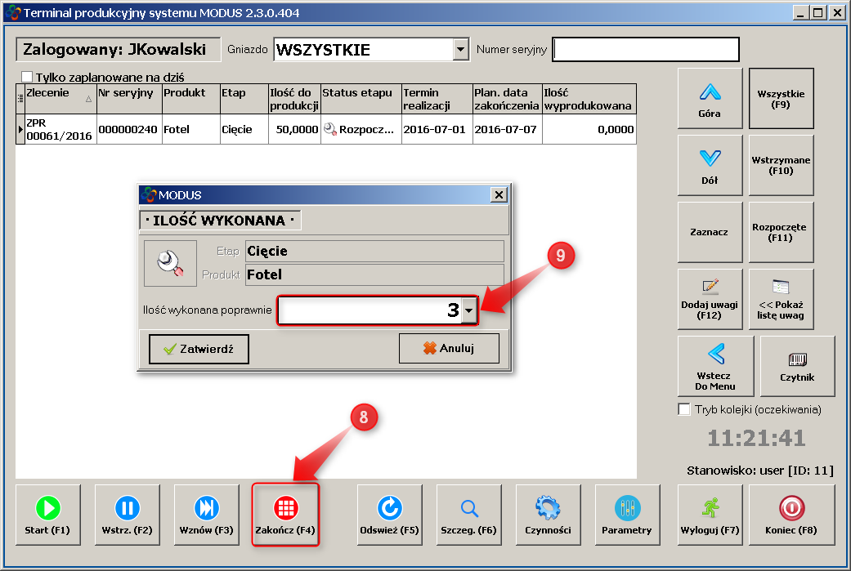Click Nr seryjny column header
Image resolution: width=851 pixels, height=571 pixels.
(x=130, y=99)
